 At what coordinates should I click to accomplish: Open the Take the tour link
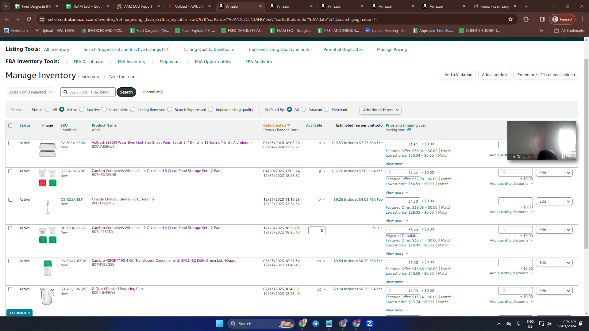click(x=121, y=77)
